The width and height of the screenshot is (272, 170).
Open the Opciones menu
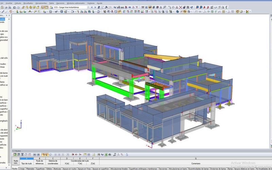(61, 3)
